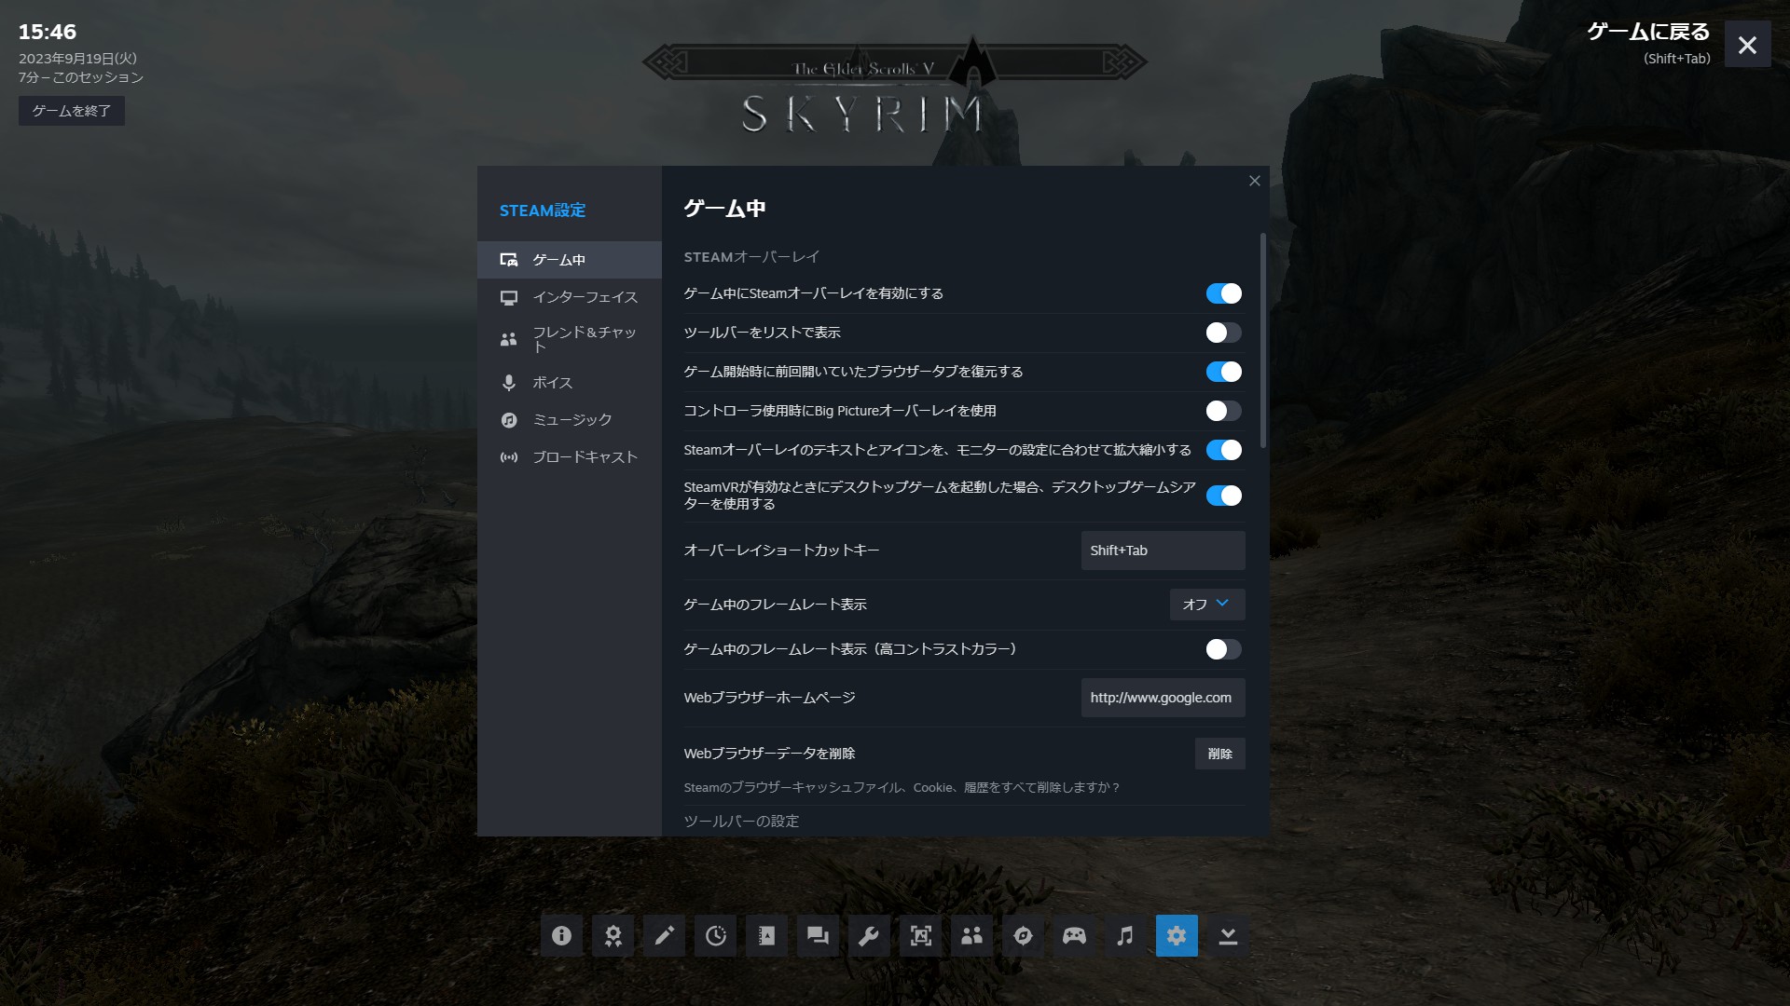Turn on Big Picture overlay for controller toggle
Viewport: 1790px width, 1006px height.
tap(1223, 411)
